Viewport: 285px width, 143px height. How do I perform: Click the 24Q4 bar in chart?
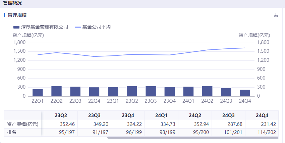(x=245, y=93)
